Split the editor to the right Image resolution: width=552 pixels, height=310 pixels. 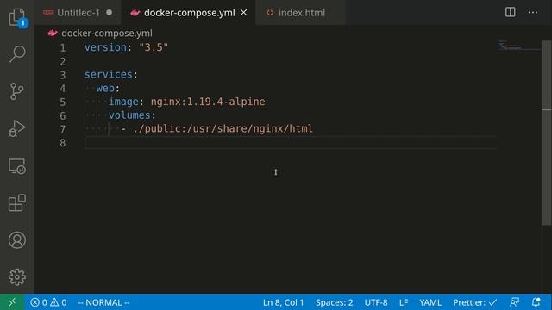point(510,12)
